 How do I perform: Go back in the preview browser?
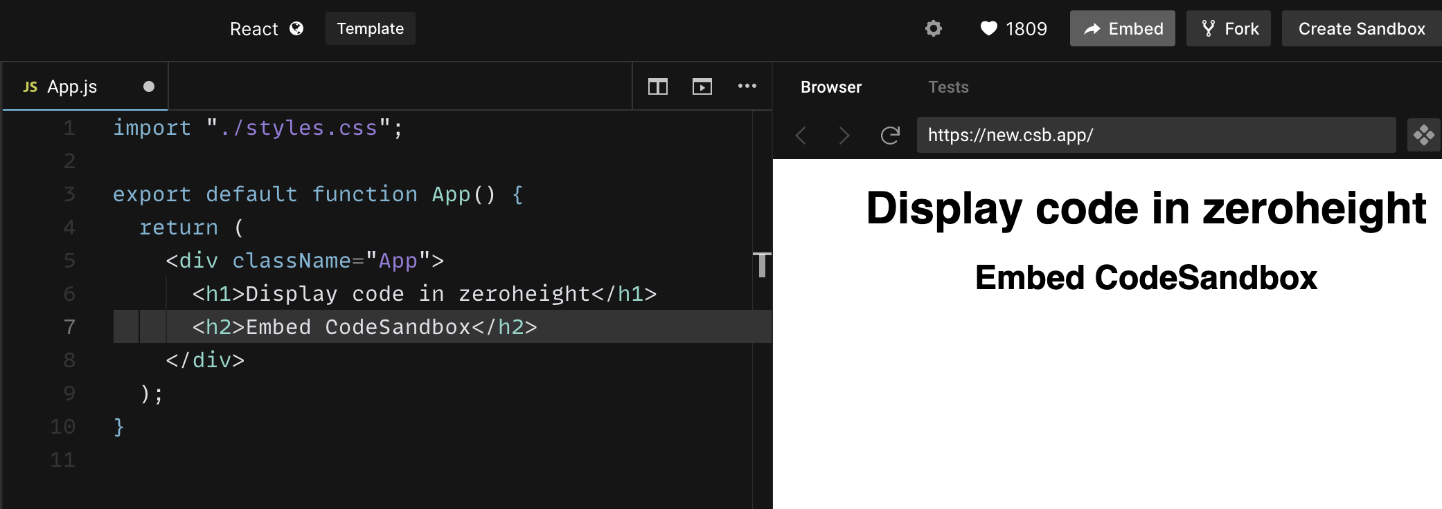point(801,135)
